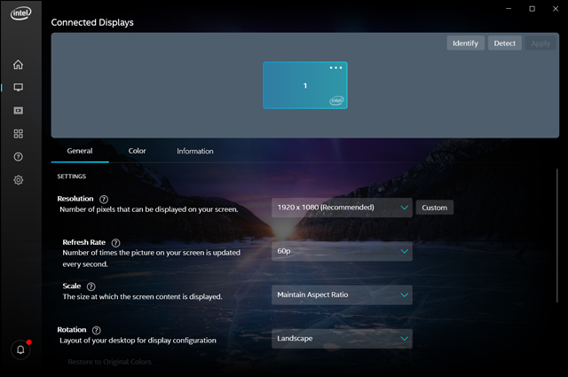Click the help icon next to Refresh Rate
This screenshot has width=568, height=377.
point(115,243)
